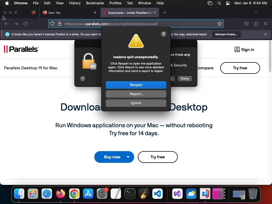Open the Bookmarks menu
The width and height of the screenshot is (272, 204).
click(95, 3)
